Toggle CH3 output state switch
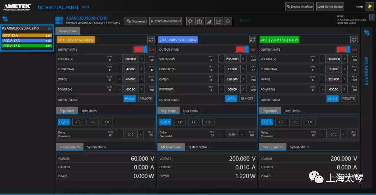The width and height of the screenshot is (376, 195). (344, 49)
